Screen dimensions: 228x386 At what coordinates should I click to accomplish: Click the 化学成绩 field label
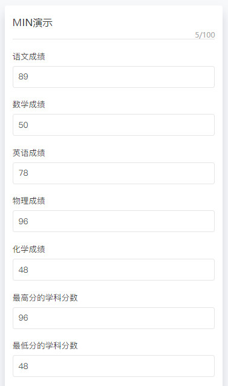(29, 249)
